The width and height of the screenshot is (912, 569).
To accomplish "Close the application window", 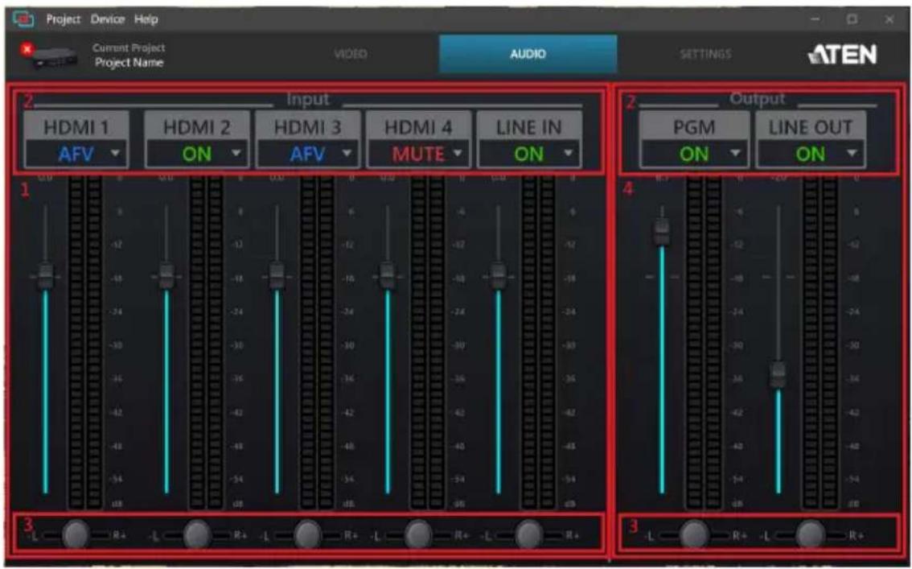I will (x=889, y=19).
